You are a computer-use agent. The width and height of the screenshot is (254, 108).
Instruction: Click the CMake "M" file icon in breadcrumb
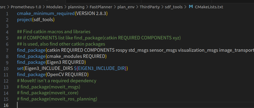click(191, 7)
